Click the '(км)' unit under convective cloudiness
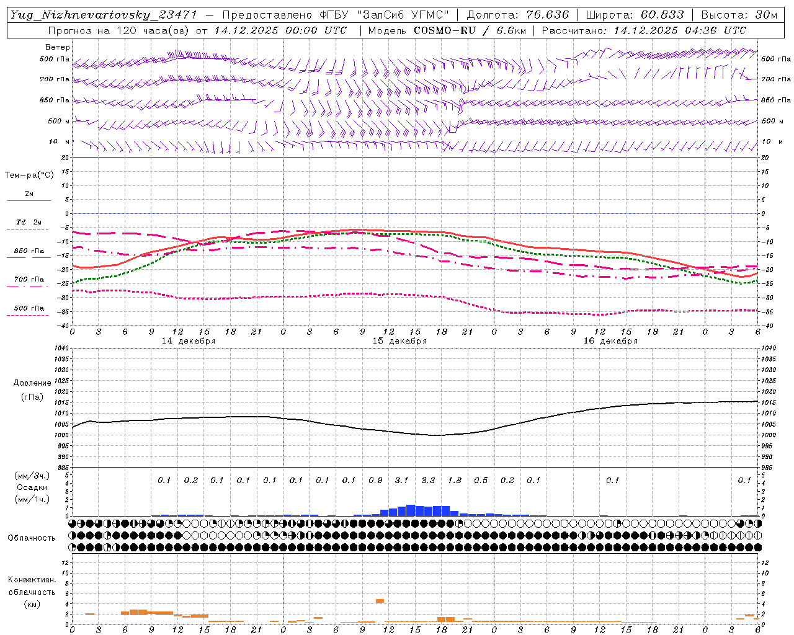 coord(32,603)
